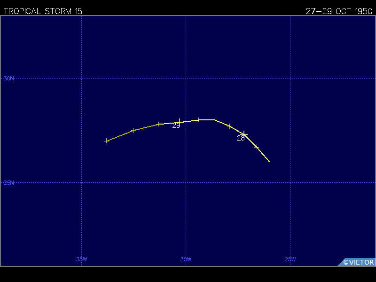Click the 25W longitude label
This screenshot has width=376, height=282.
pos(290,259)
